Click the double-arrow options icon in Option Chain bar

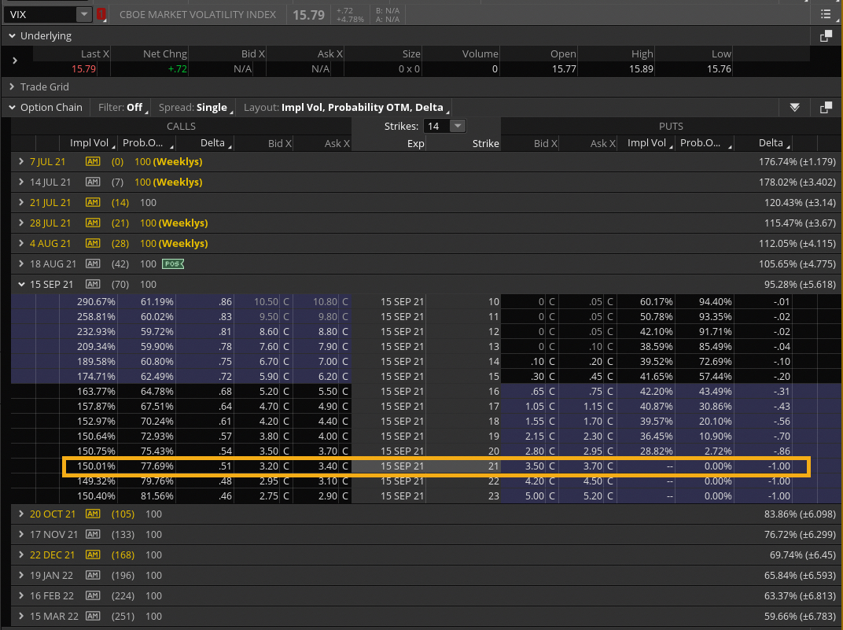point(795,108)
